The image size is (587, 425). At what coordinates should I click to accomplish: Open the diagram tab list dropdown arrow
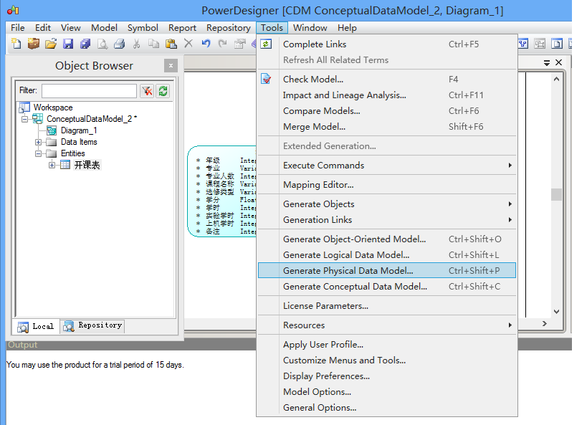(x=547, y=63)
